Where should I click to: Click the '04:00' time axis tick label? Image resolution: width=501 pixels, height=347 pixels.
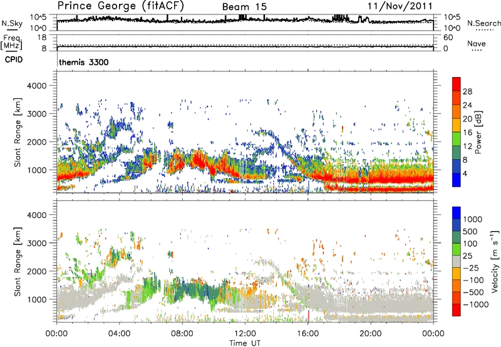(119, 334)
